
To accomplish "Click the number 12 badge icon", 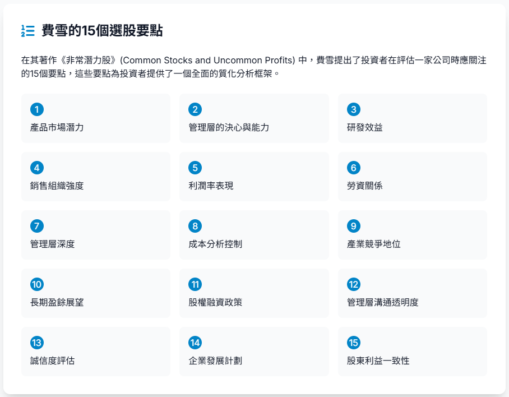I will tap(354, 284).
